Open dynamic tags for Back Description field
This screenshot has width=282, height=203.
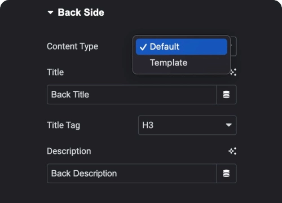coord(226,173)
